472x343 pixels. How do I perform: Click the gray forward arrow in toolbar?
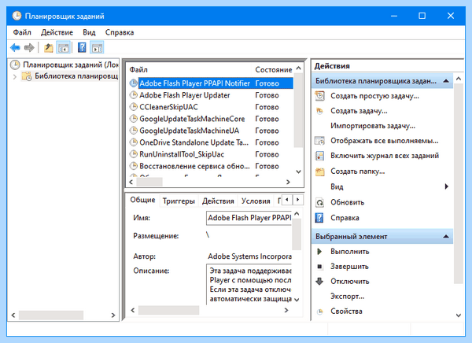coord(29,47)
